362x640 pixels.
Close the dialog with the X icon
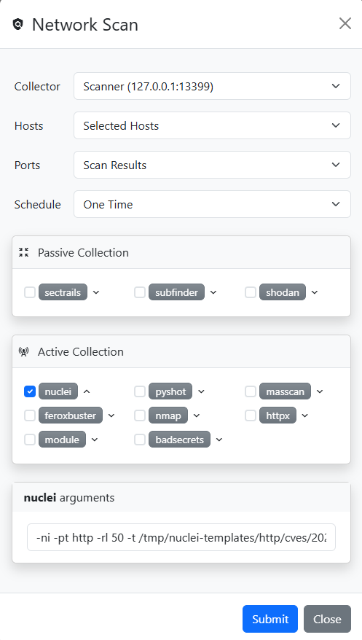[x=345, y=23]
